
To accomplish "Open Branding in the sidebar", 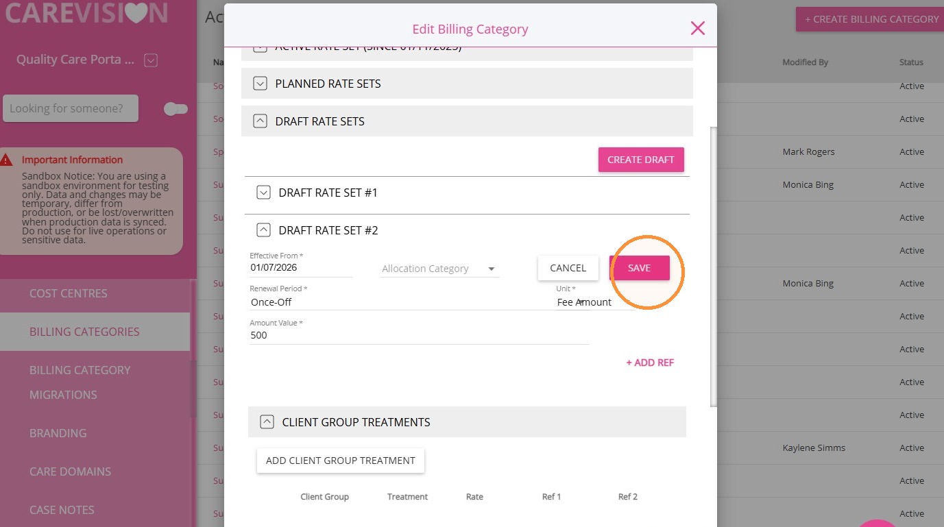I will click(x=58, y=433).
